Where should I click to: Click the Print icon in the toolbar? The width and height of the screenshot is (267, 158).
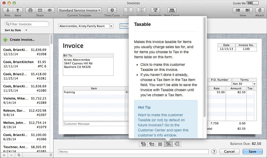[30, 10]
